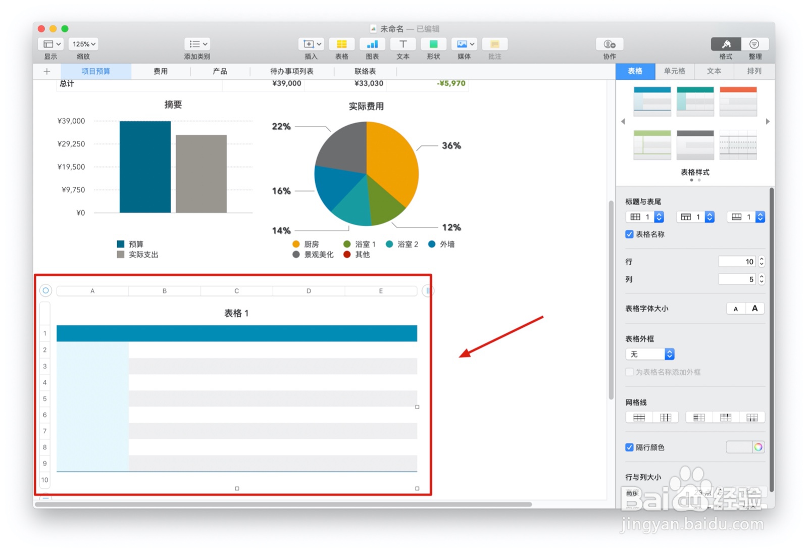The width and height of the screenshot is (808, 552).
Task: Choose the plain dashed table style thumbnail
Action: click(738, 145)
